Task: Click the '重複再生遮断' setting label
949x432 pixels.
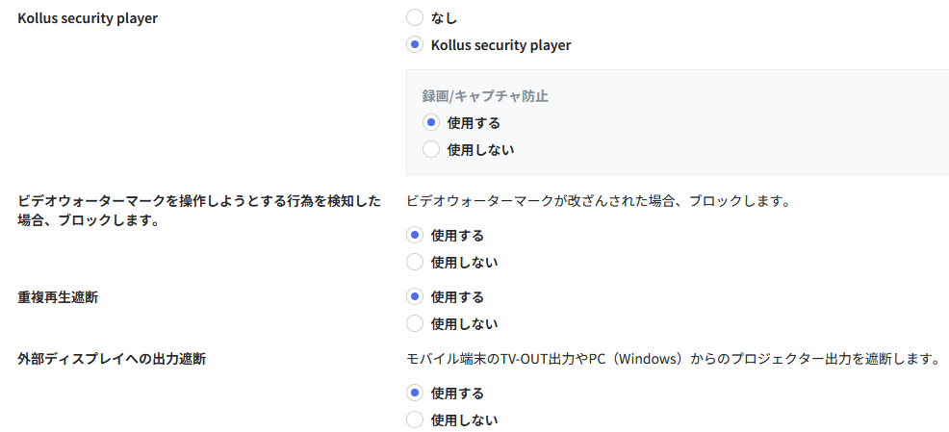Action: click(x=58, y=297)
